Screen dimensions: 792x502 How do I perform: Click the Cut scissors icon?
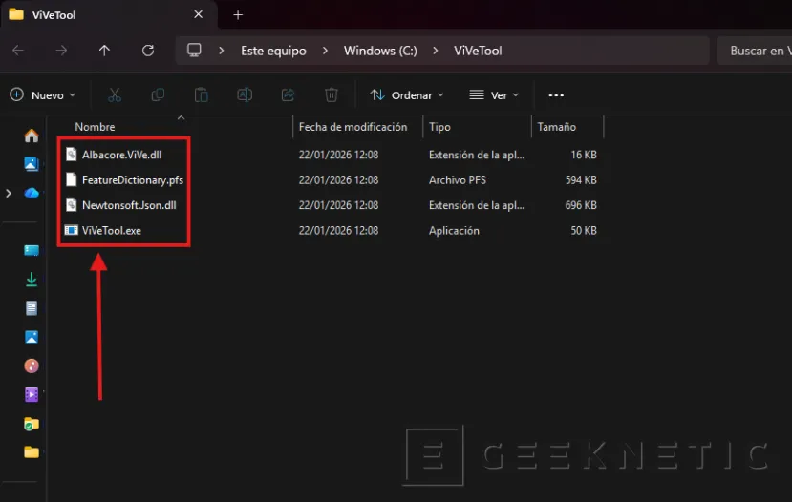[x=115, y=94]
